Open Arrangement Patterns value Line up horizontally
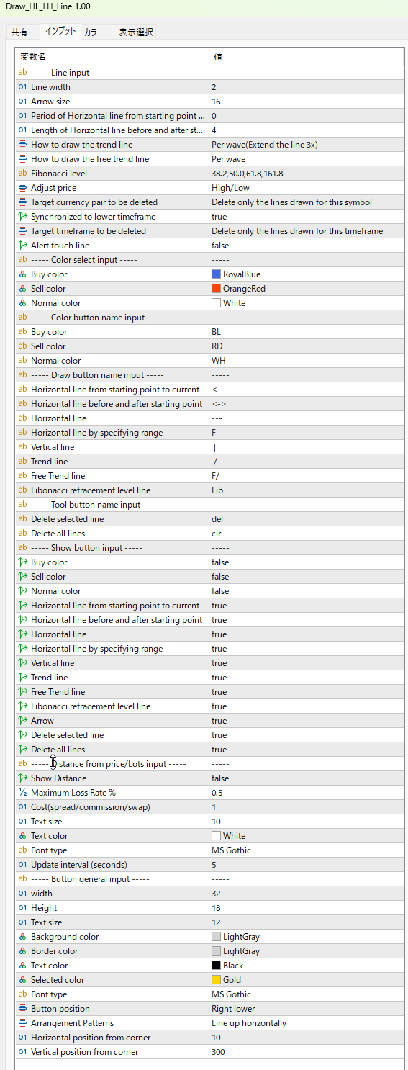The image size is (408, 1070). click(x=306, y=1023)
